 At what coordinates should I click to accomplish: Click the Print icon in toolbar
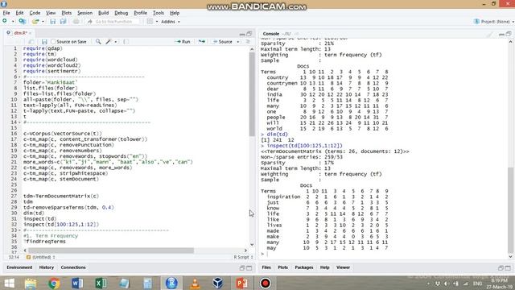[76, 22]
